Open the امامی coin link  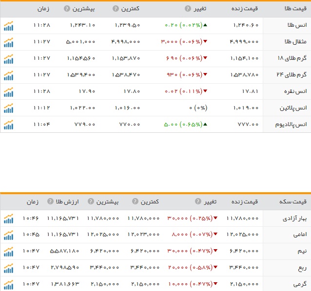(x=300, y=235)
